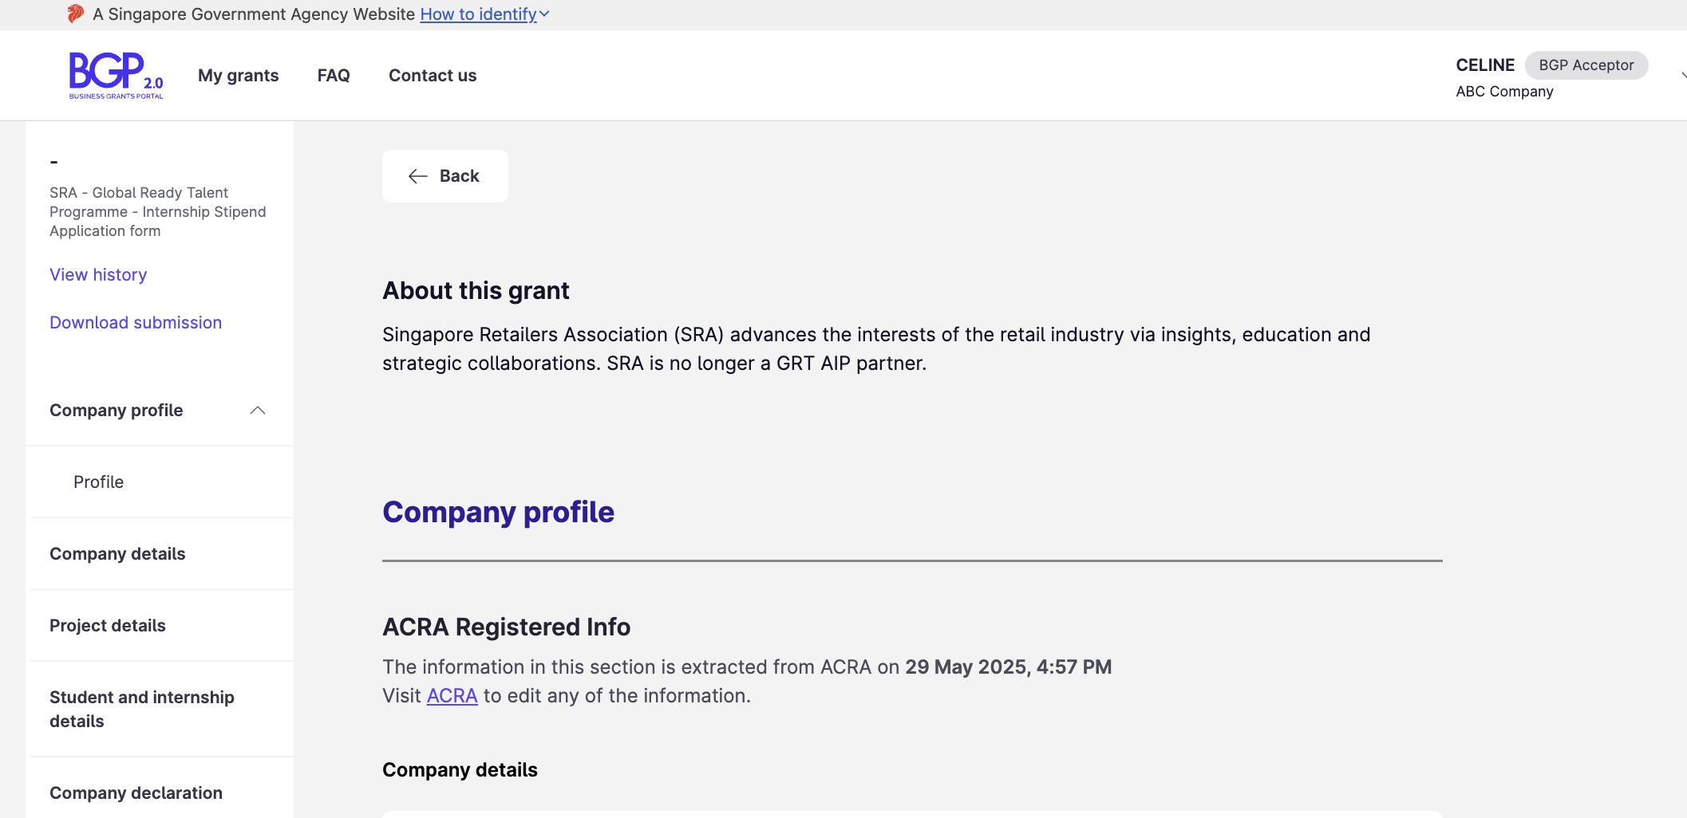Viewport: 1687px width, 818px height.
Task: Click the Company details subheading in main content
Action: click(x=460, y=770)
